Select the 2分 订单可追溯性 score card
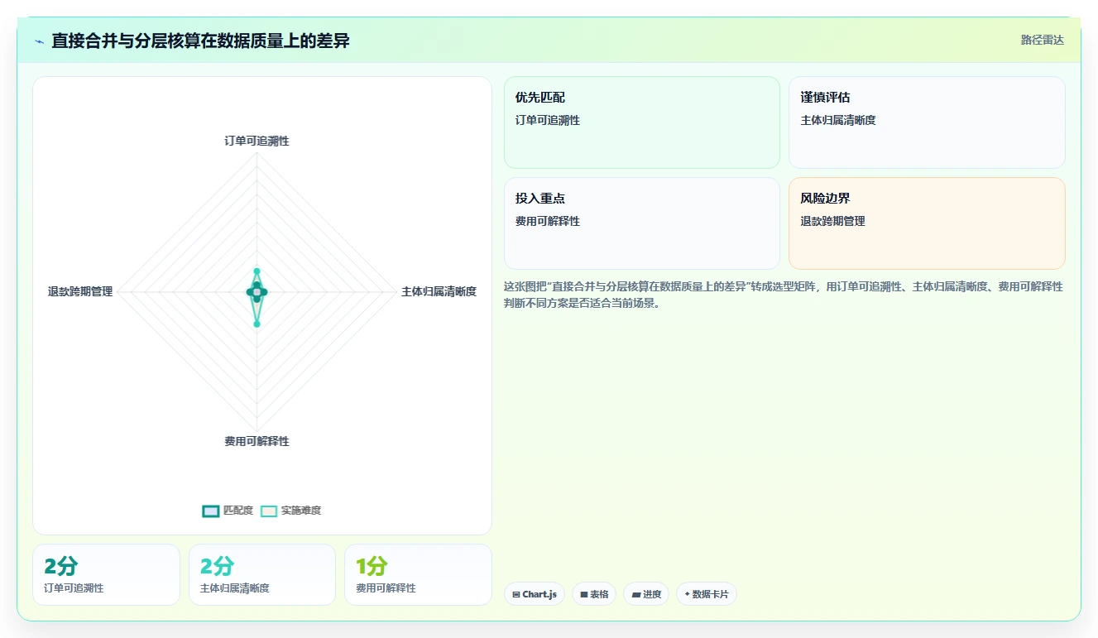Screen dimensions: 1098x638 tap(106, 574)
